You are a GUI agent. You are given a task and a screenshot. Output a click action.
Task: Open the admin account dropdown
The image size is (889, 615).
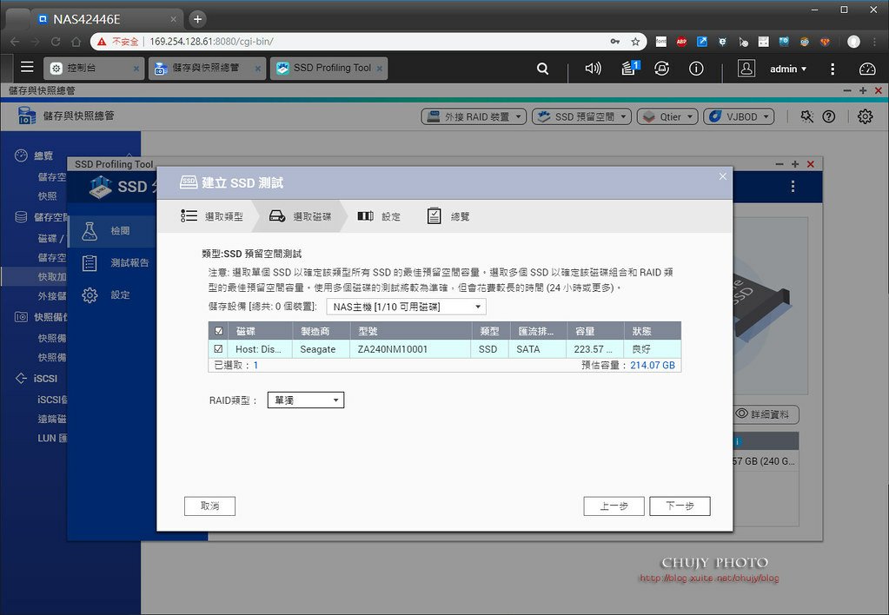[x=788, y=69]
